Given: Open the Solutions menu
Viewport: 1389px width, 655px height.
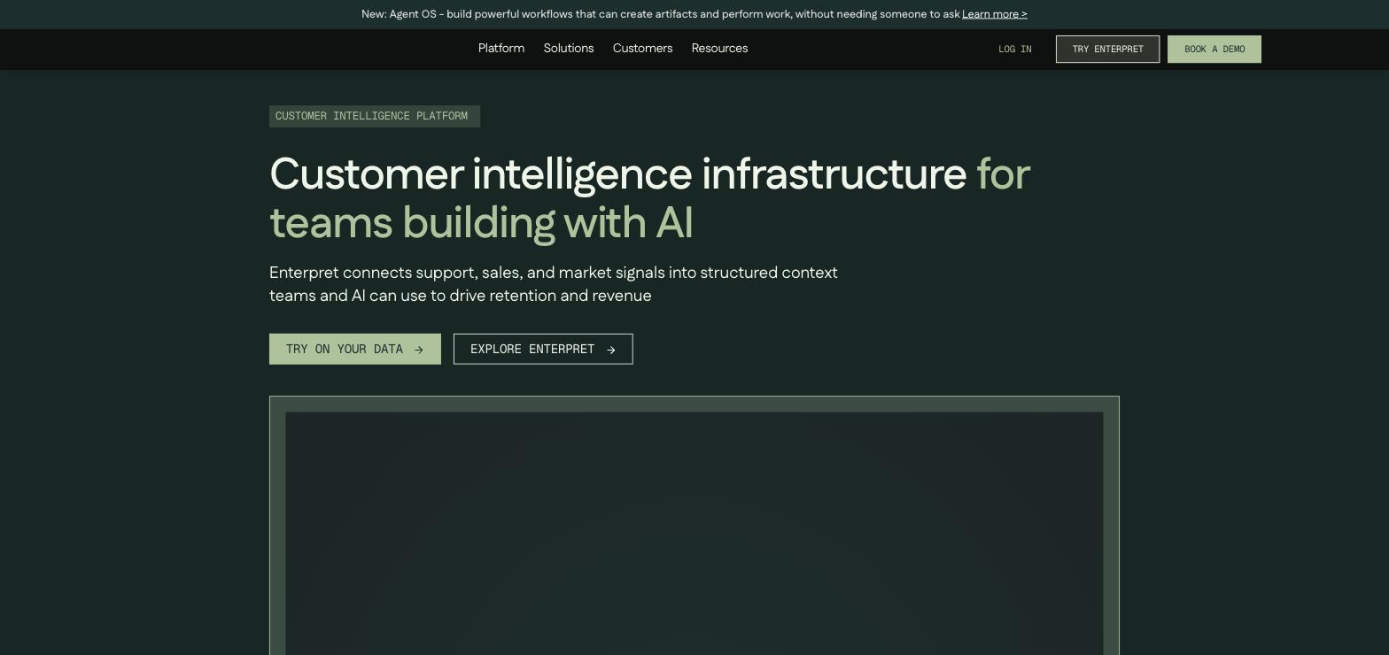Looking at the screenshot, I should point(569,49).
